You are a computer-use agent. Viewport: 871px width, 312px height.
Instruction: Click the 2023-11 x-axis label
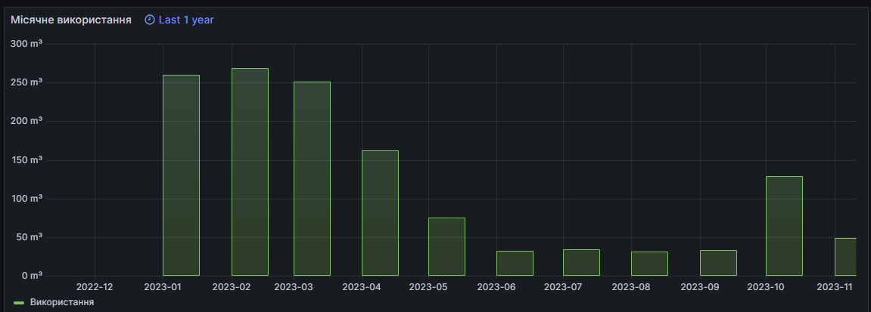[x=835, y=287]
